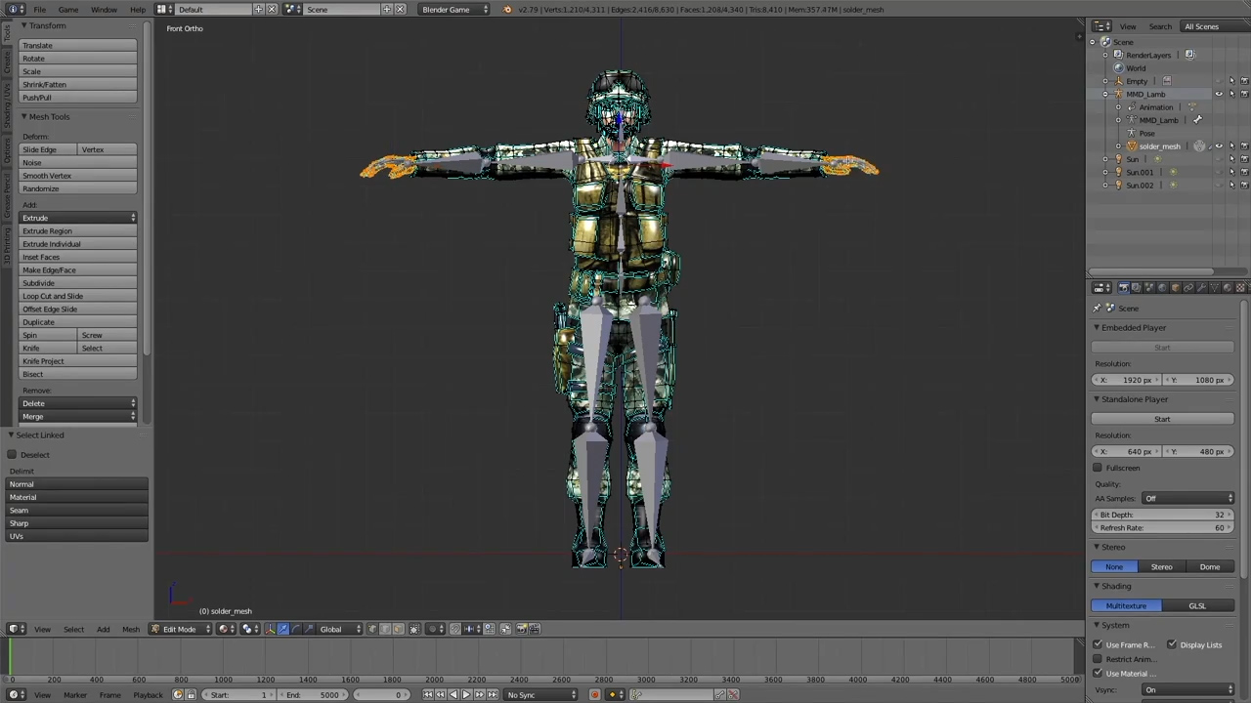Viewport: 1251px width, 703px height.
Task: Uncheck the Display Lists checkbox
Action: pos(1172,644)
